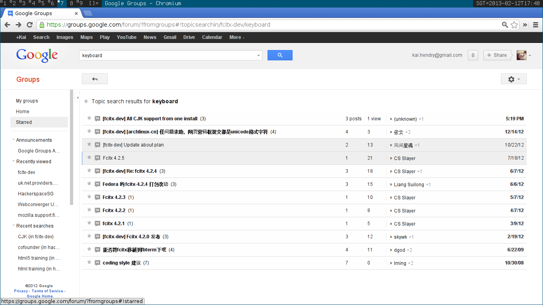Star the 'Fcitx 4.2.5' topic
The height and width of the screenshot is (305, 543).
(x=89, y=158)
